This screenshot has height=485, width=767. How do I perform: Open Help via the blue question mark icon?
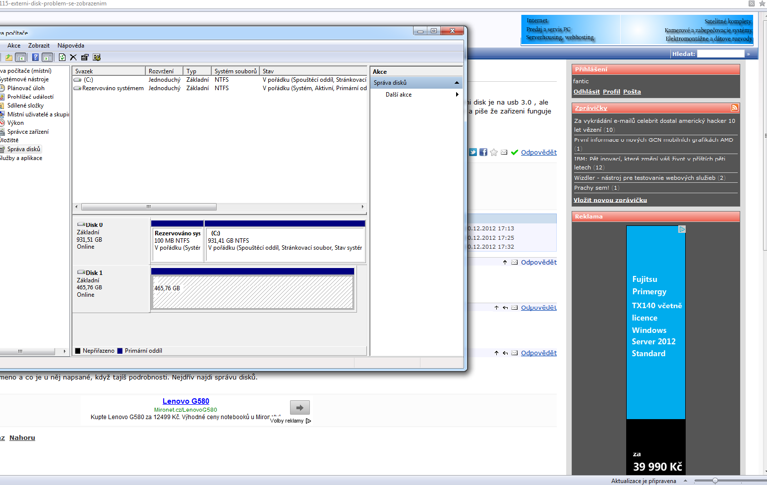(x=35, y=57)
